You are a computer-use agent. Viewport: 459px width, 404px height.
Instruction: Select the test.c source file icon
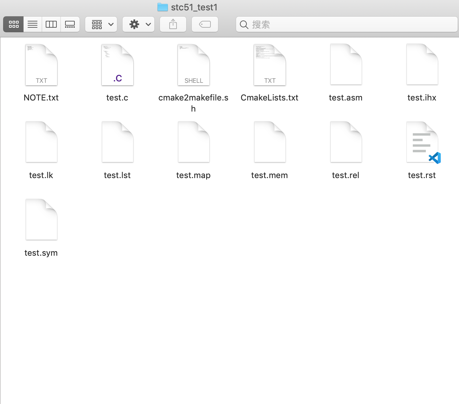point(117,65)
